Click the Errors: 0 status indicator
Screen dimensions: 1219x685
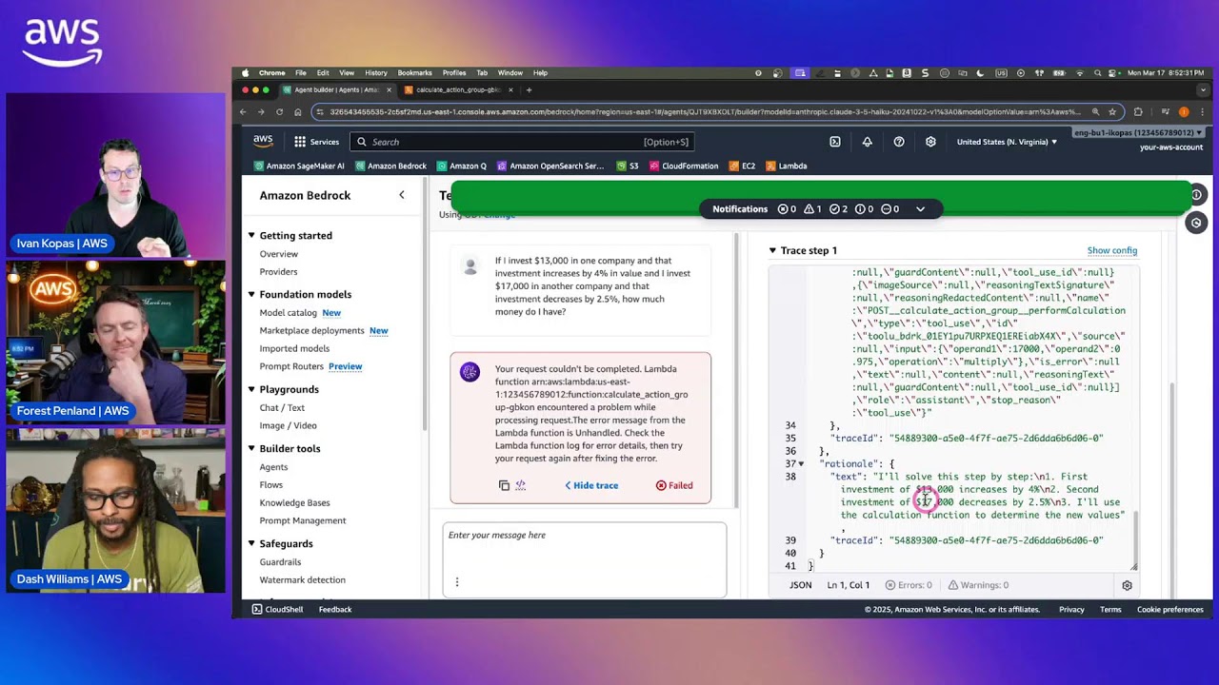point(909,585)
